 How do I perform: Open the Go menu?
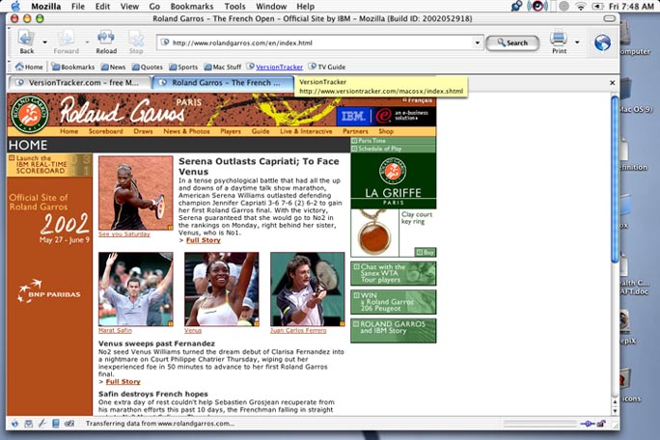click(x=154, y=7)
